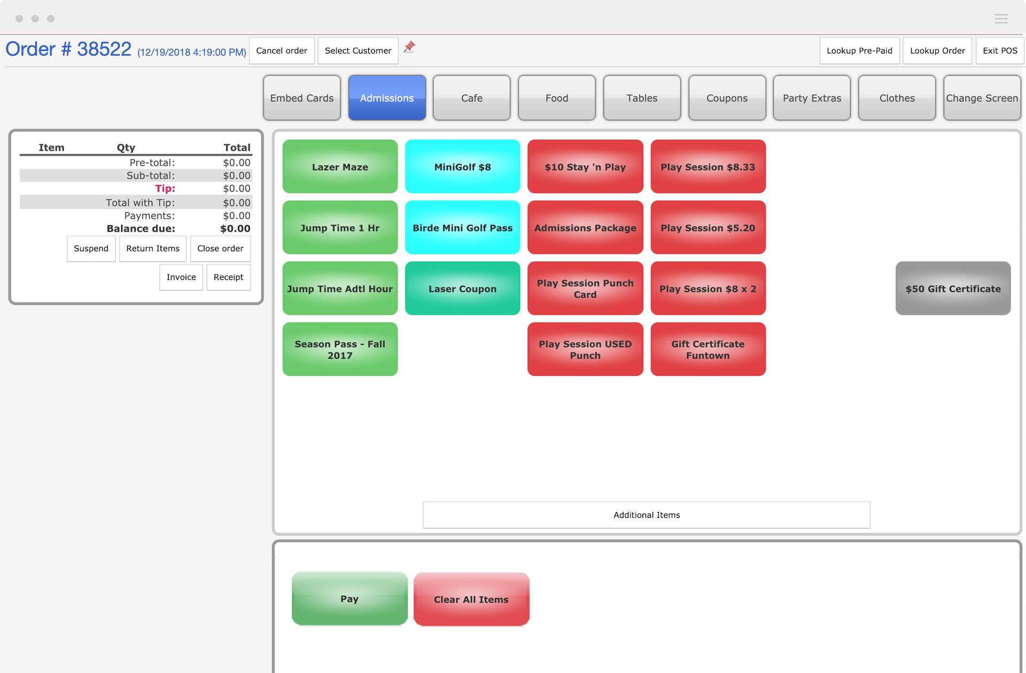
Task: View the Coupons category
Action: click(x=727, y=98)
